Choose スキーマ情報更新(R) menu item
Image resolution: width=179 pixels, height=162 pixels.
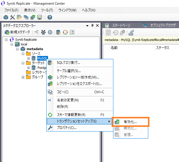click(x=80, y=115)
